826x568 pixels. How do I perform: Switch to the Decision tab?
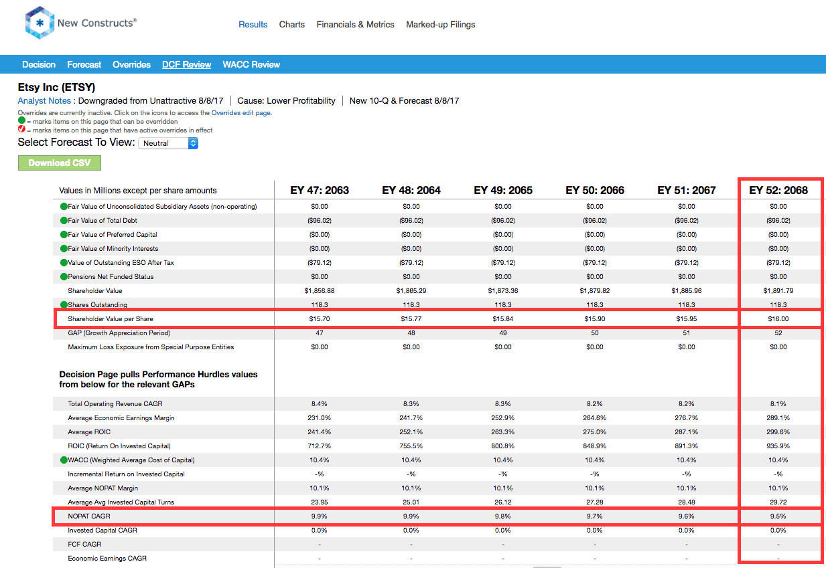click(39, 65)
